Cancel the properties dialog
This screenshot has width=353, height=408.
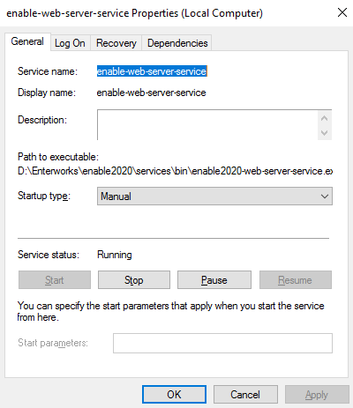click(245, 395)
